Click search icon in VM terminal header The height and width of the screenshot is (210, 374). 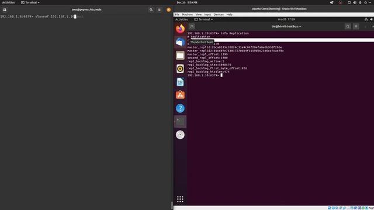348,26
